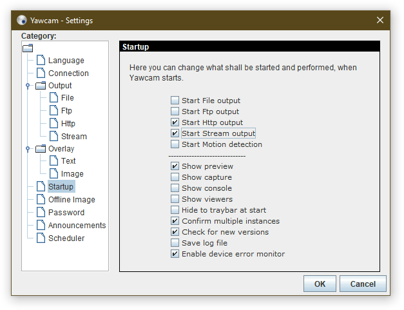
Task: Click the Startup page icon
Action: [41, 186]
